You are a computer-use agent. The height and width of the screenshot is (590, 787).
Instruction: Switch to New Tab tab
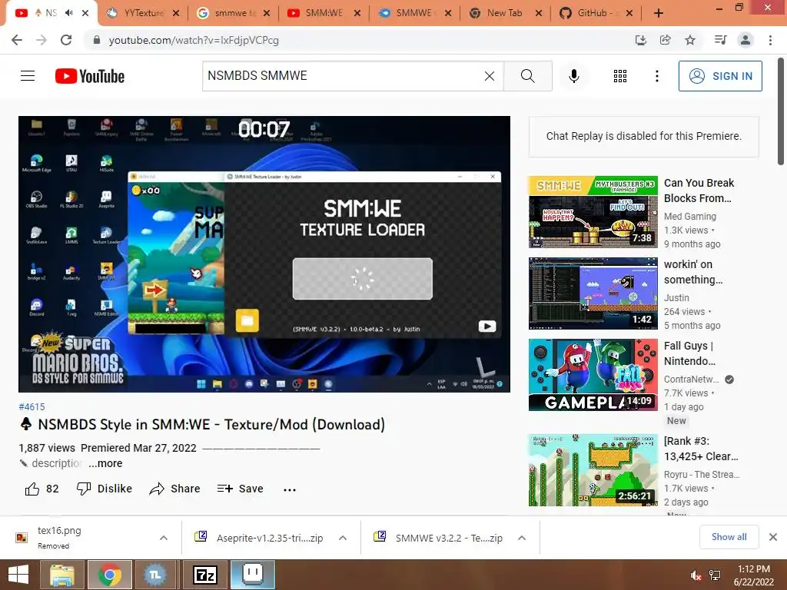(x=504, y=13)
